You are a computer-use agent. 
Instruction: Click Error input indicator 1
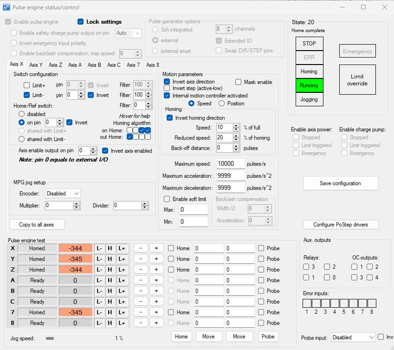(307, 303)
